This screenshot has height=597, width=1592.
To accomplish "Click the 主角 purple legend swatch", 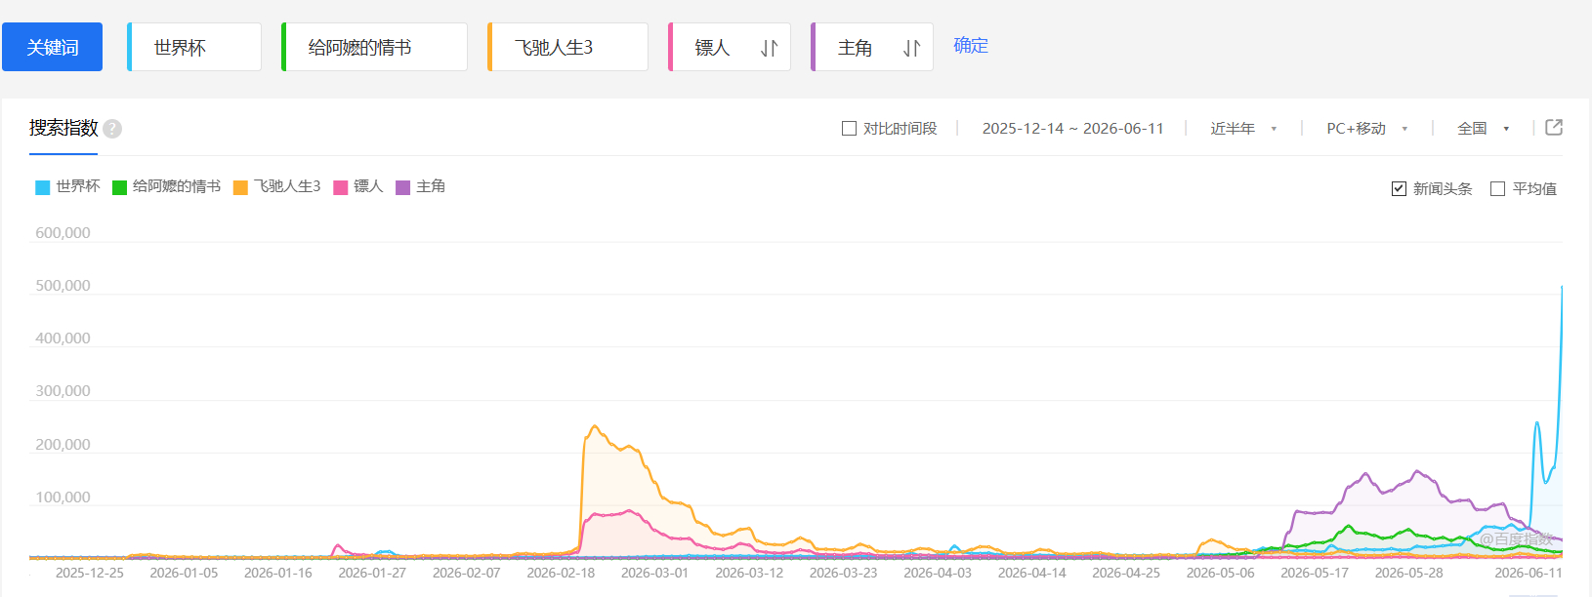I will click(x=402, y=187).
